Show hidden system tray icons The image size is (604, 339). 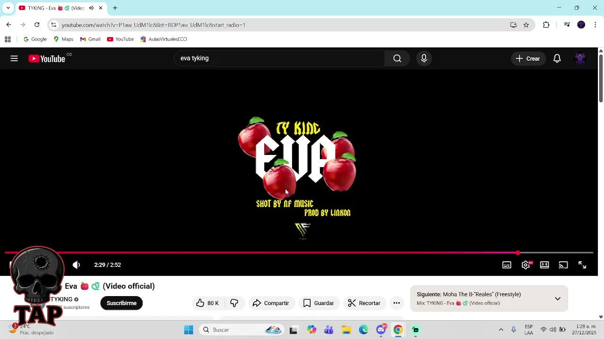[501, 330]
